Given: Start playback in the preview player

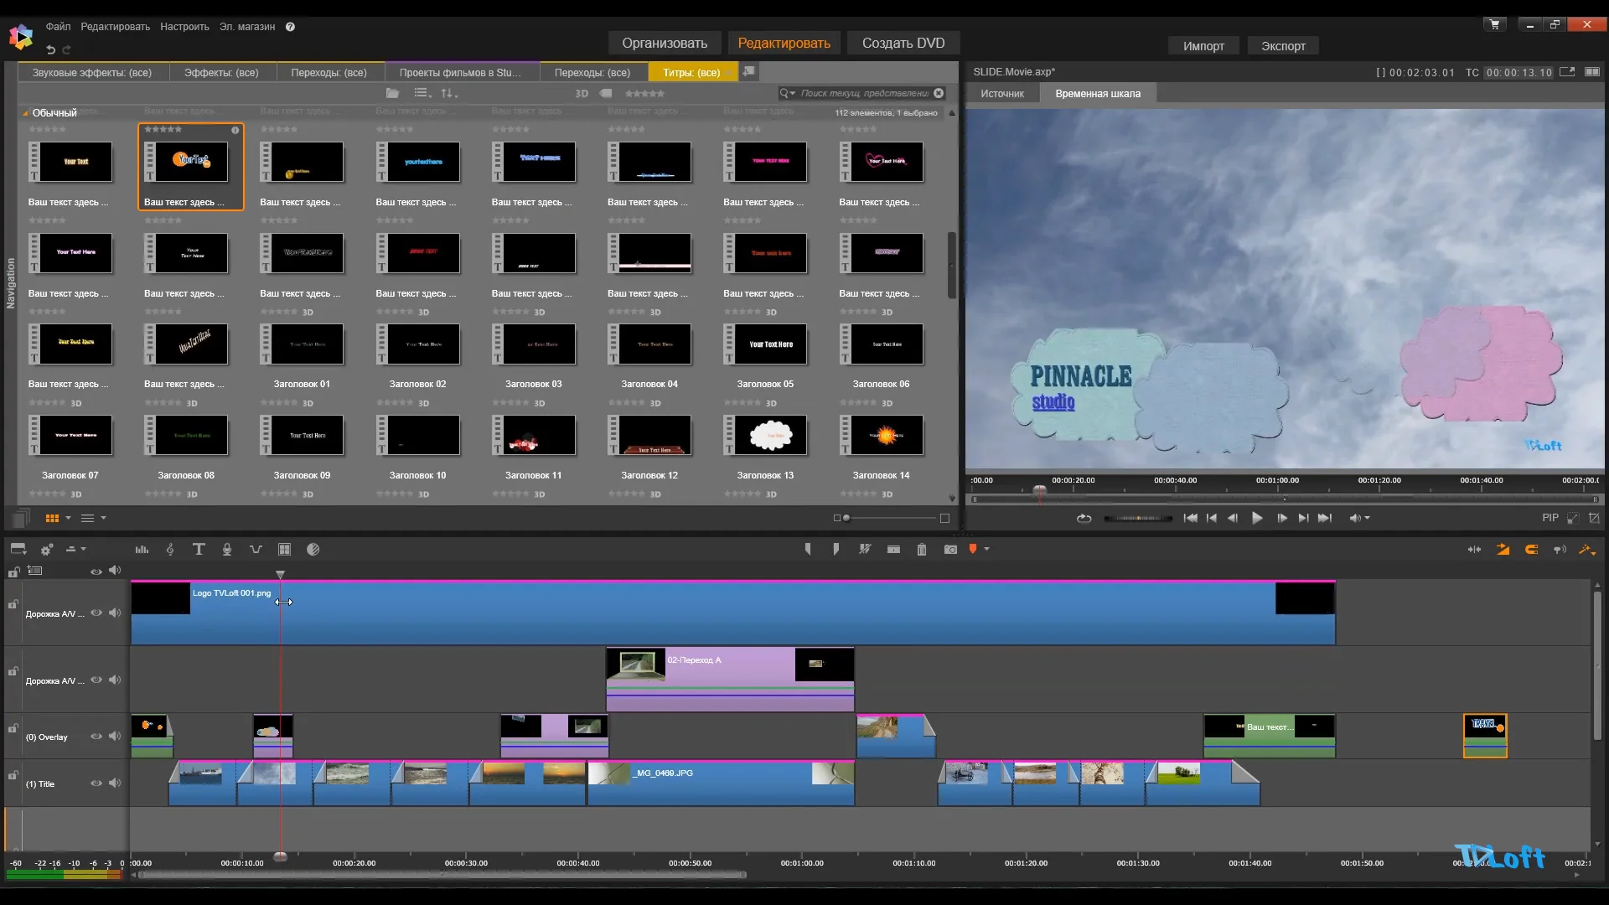Looking at the screenshot, I should coord(1257,519).
